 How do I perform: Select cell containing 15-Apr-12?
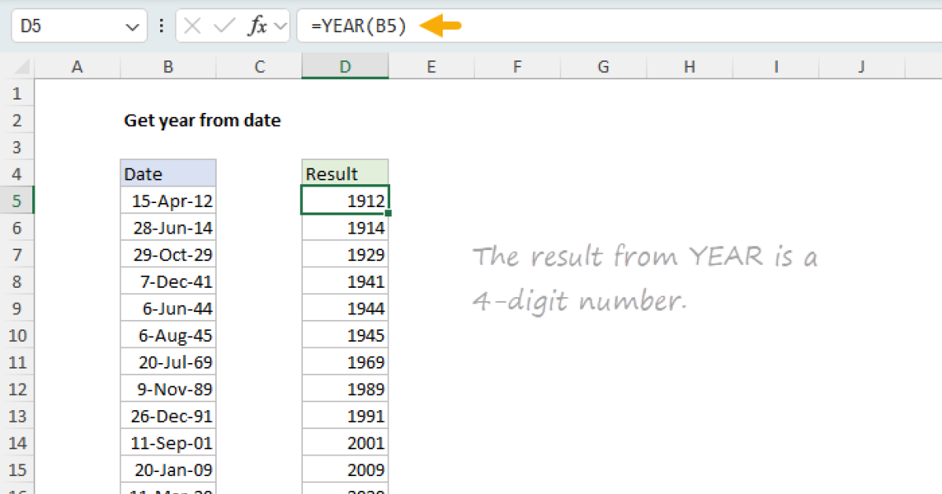pyautogui.click(x=168, y=202)
